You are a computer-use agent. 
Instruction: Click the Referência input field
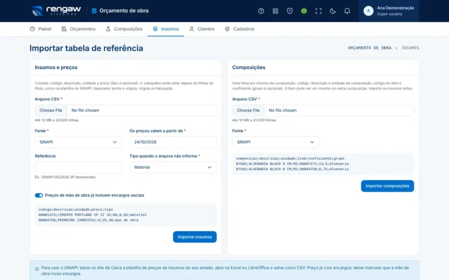[78, 167]
